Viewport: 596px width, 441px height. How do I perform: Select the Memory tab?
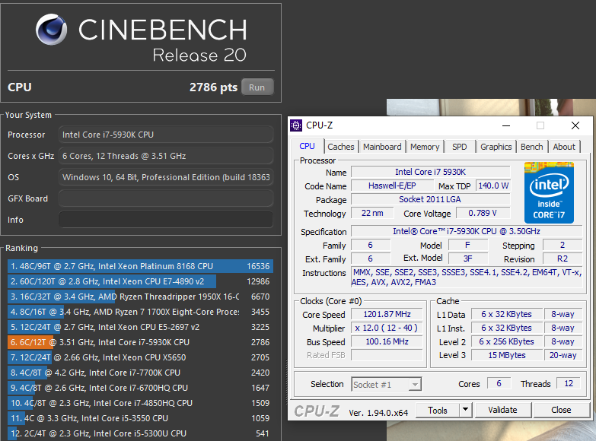tap(425, 147)
